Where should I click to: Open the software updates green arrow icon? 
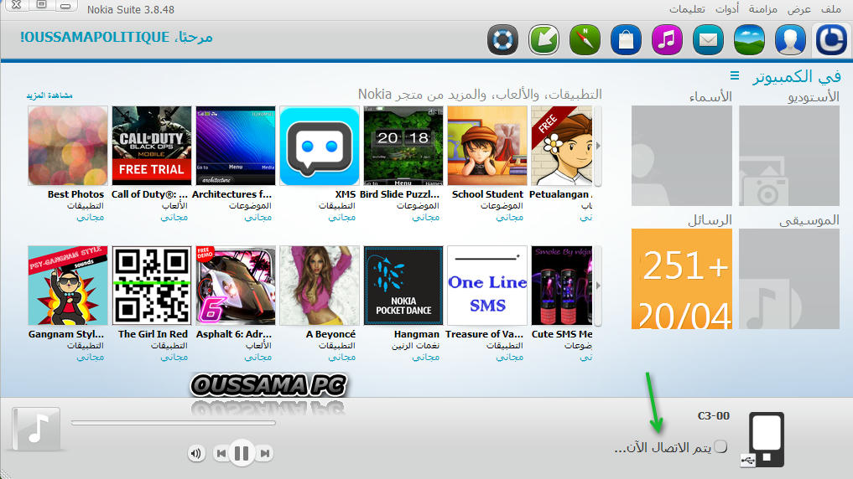coord(544,39)
